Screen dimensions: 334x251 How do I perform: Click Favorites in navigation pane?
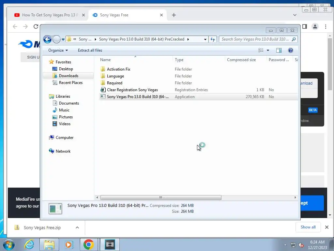pyautogui.click(x=63, y=62)
